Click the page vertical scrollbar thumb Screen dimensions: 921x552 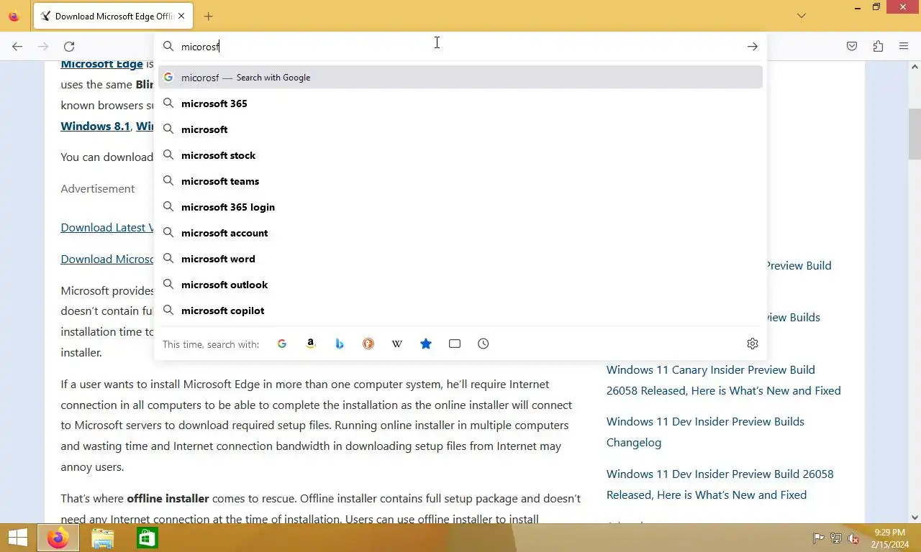pyautogui.click(x=915, y=134)
